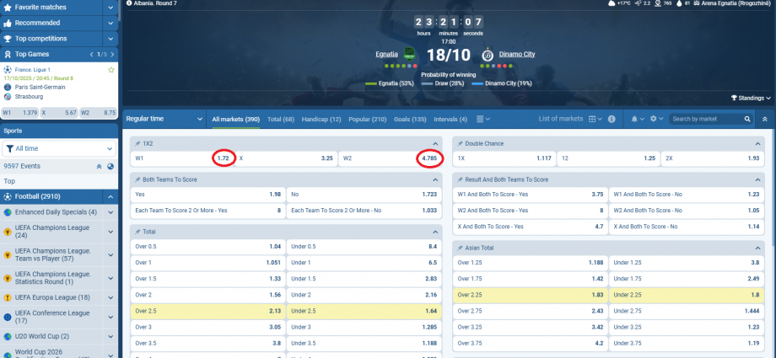Expand the Recommended section
776x358 pixels.
pyautogui.click(x=110, y=24)
